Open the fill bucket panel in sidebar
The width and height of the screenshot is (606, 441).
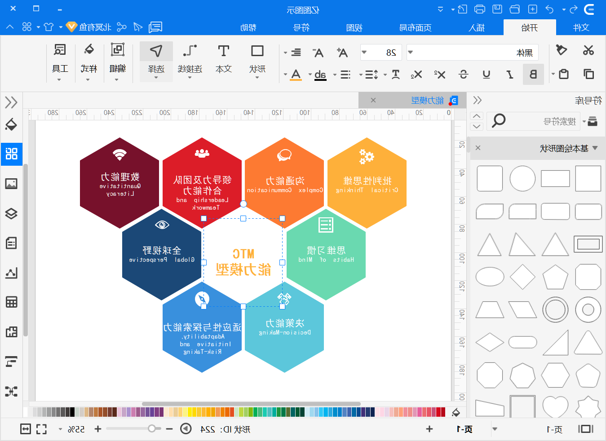pos(11,125)
